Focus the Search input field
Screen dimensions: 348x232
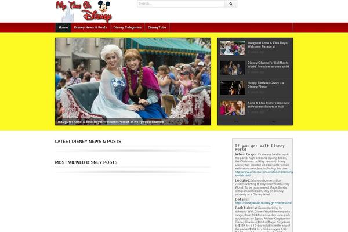pyautogui.click(x=181, y=3)
